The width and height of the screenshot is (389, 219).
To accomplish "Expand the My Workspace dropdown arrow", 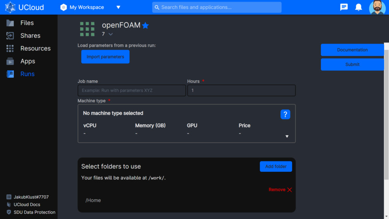I will point(119,7).
